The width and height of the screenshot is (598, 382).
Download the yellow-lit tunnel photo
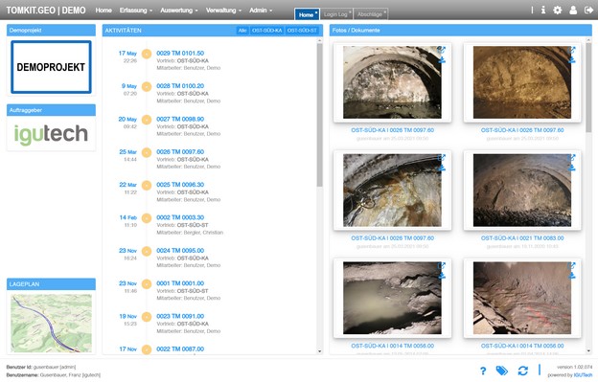[x=571, y=59]
